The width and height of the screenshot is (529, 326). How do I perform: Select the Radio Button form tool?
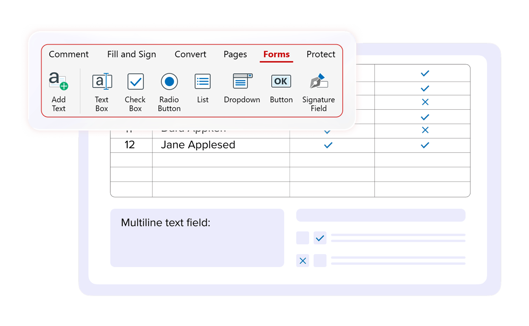tap(169, 92)
